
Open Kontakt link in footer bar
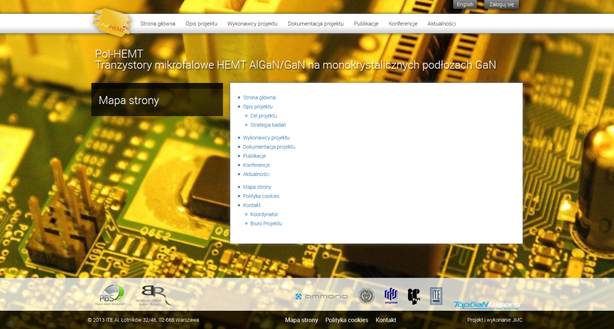(x=386, y=320)
